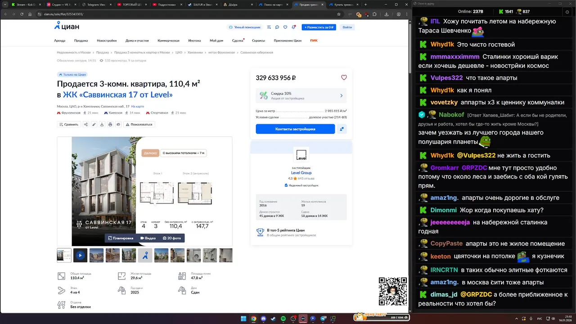576x324 pixels.
Task: Expand the Скидка 10% promotion chevron
Action: (342, 95)
